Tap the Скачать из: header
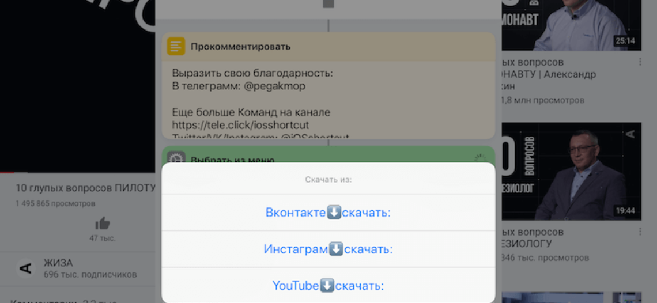 (x=328, y=180)
